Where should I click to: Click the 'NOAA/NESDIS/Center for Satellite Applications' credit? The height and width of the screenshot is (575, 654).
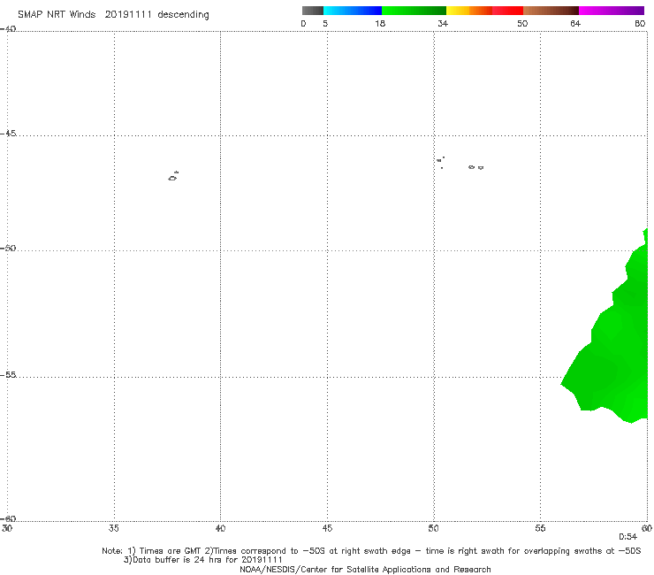click(x=365, y=569)
